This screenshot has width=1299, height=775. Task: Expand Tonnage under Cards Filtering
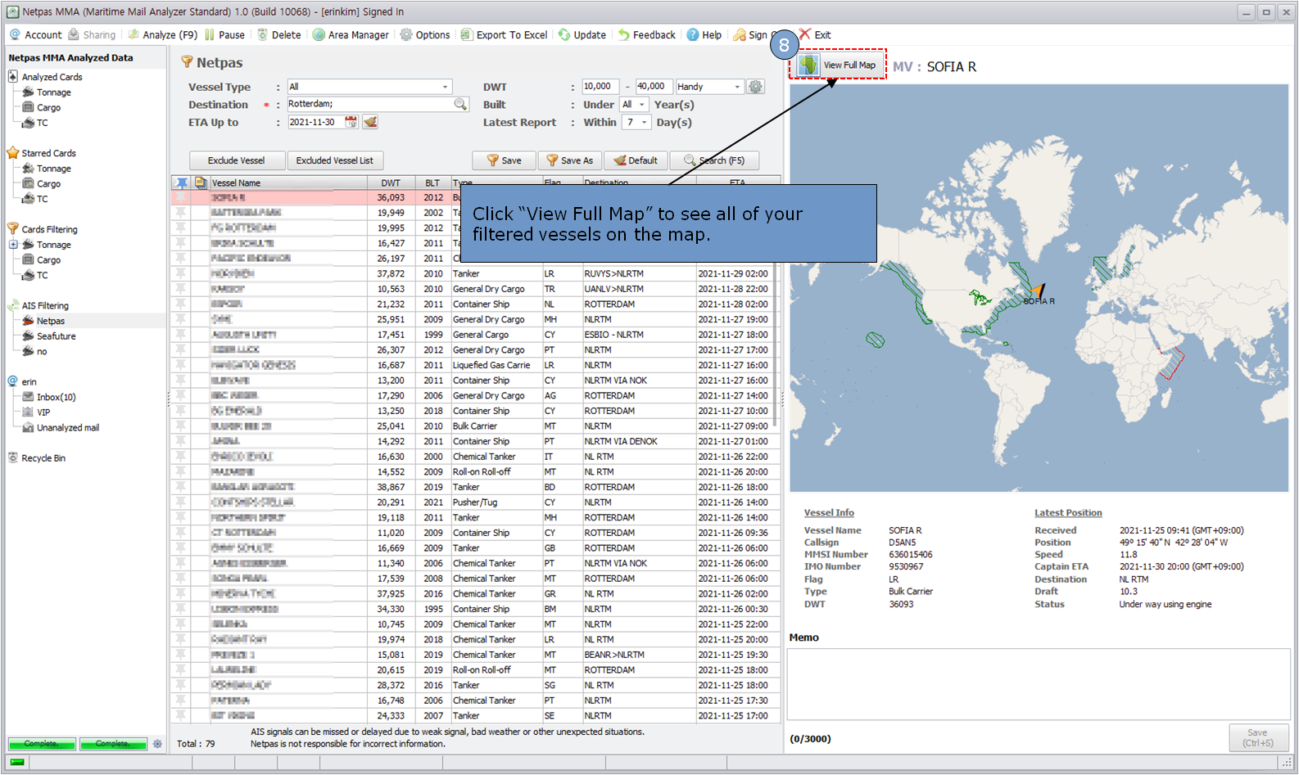pos(13,245)
